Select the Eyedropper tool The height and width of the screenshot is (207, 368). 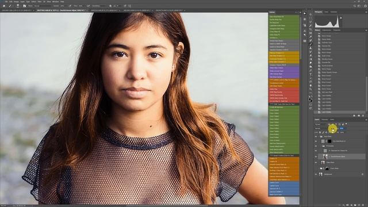310,37
